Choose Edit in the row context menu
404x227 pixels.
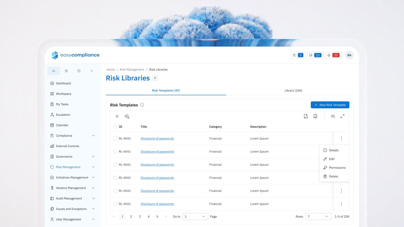pos(334,159)
